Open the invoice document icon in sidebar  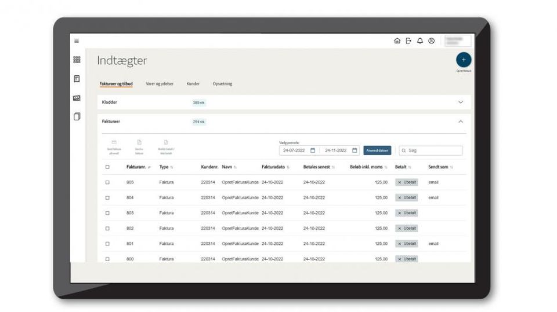click(x=77, y=79)
